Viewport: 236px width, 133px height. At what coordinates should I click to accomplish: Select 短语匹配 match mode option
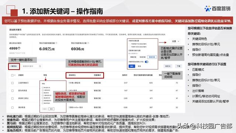pos(143,57)
